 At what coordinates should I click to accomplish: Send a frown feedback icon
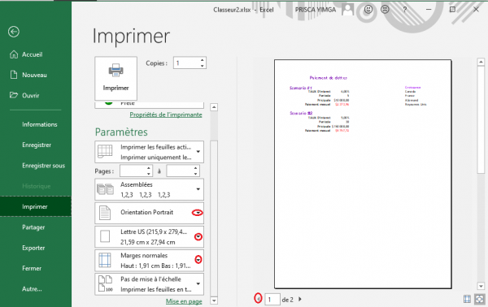pos(386,10)
